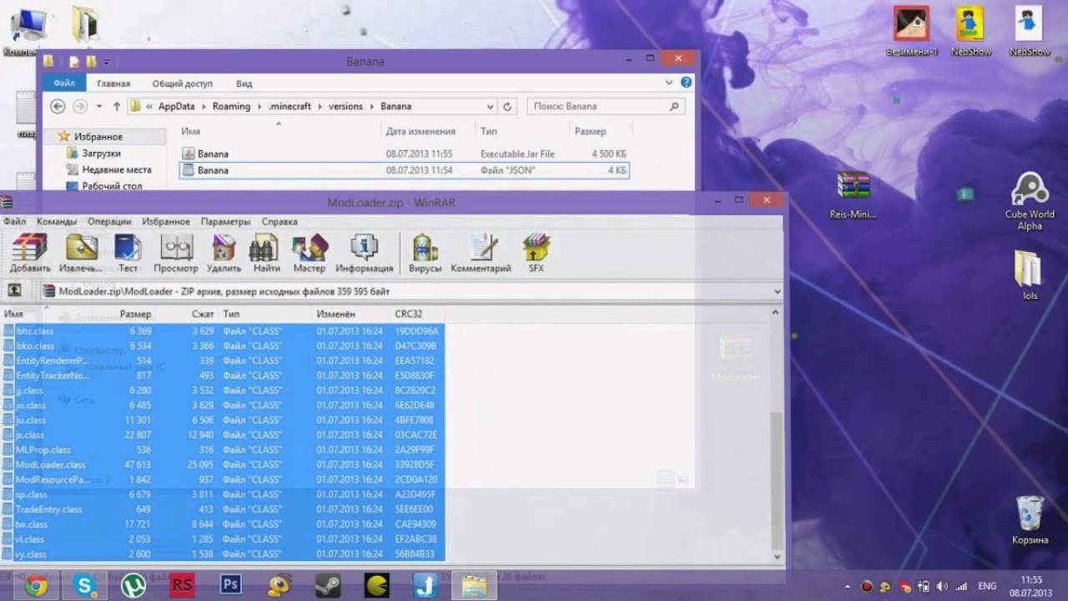Select the Banana JSON file row

coord(404,170)
